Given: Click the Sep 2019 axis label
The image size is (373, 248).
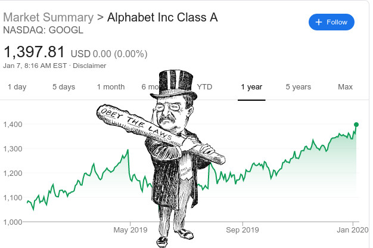Looking at the screenshot, I should pos(243,230).
